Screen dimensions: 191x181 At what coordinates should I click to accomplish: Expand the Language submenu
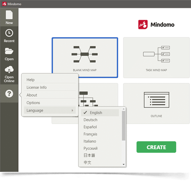[50, 110]
